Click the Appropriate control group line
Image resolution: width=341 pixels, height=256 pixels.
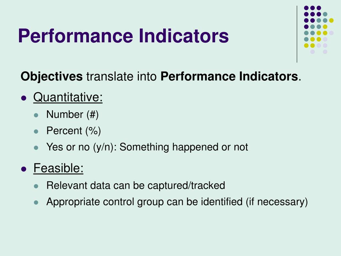tap(177, 202)
